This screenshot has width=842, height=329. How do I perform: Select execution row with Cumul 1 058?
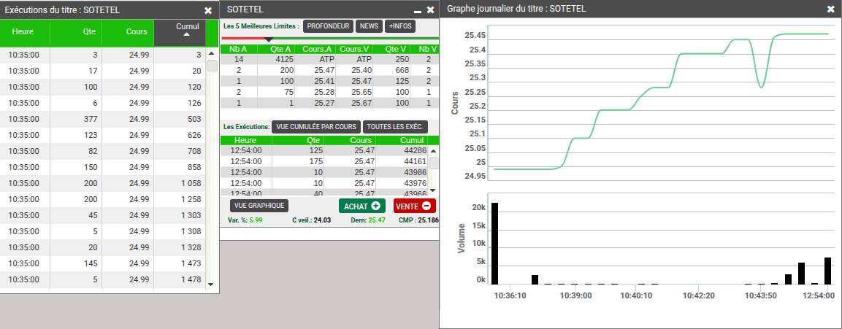click(102, 183)
